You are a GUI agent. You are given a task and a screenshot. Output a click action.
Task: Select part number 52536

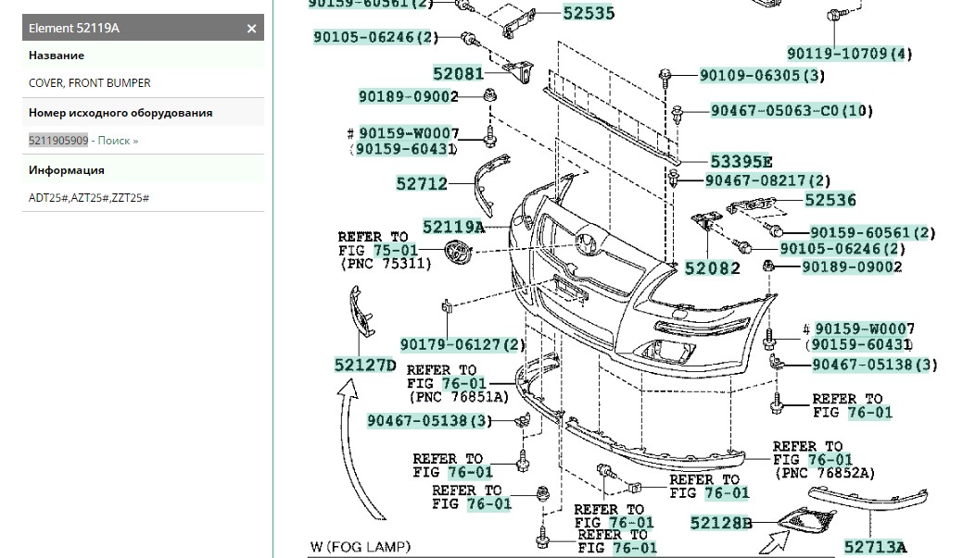(830, 200)
